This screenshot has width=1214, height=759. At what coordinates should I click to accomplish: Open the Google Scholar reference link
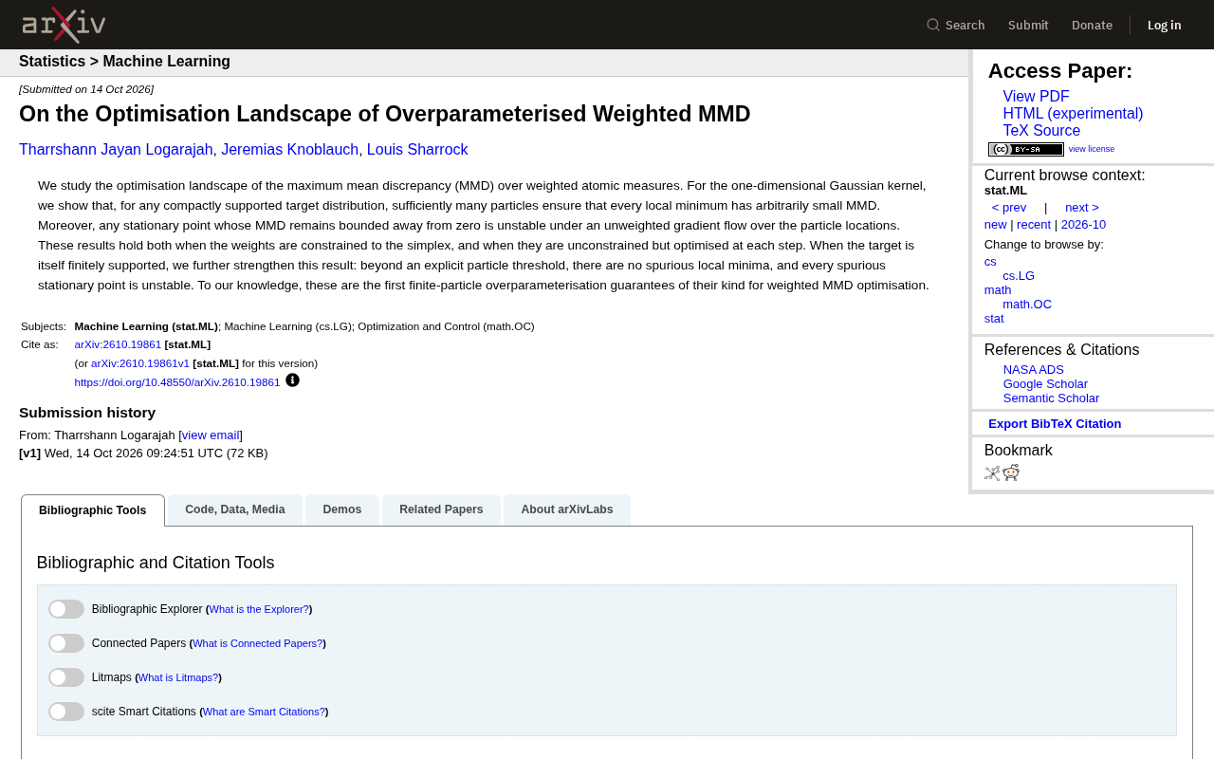pyautogui.click(x=1045, y=384)
